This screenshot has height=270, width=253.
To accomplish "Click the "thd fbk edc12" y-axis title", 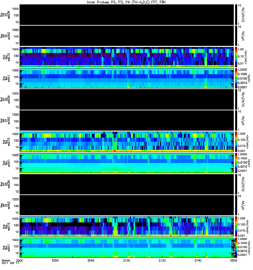I will click(x=6, y=141).
